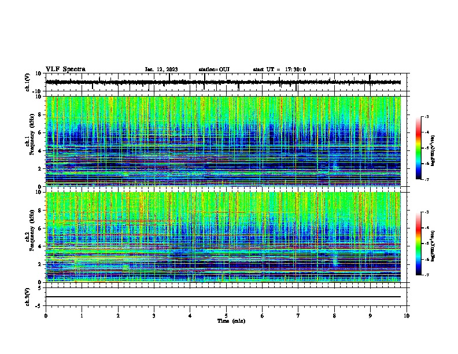Click the log(PSD) label beside ch.2 colorbar

[433, 246]
